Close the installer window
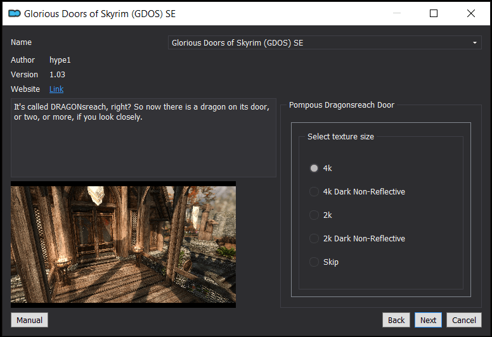The image size is (492, 337). (x=470, y=13)
